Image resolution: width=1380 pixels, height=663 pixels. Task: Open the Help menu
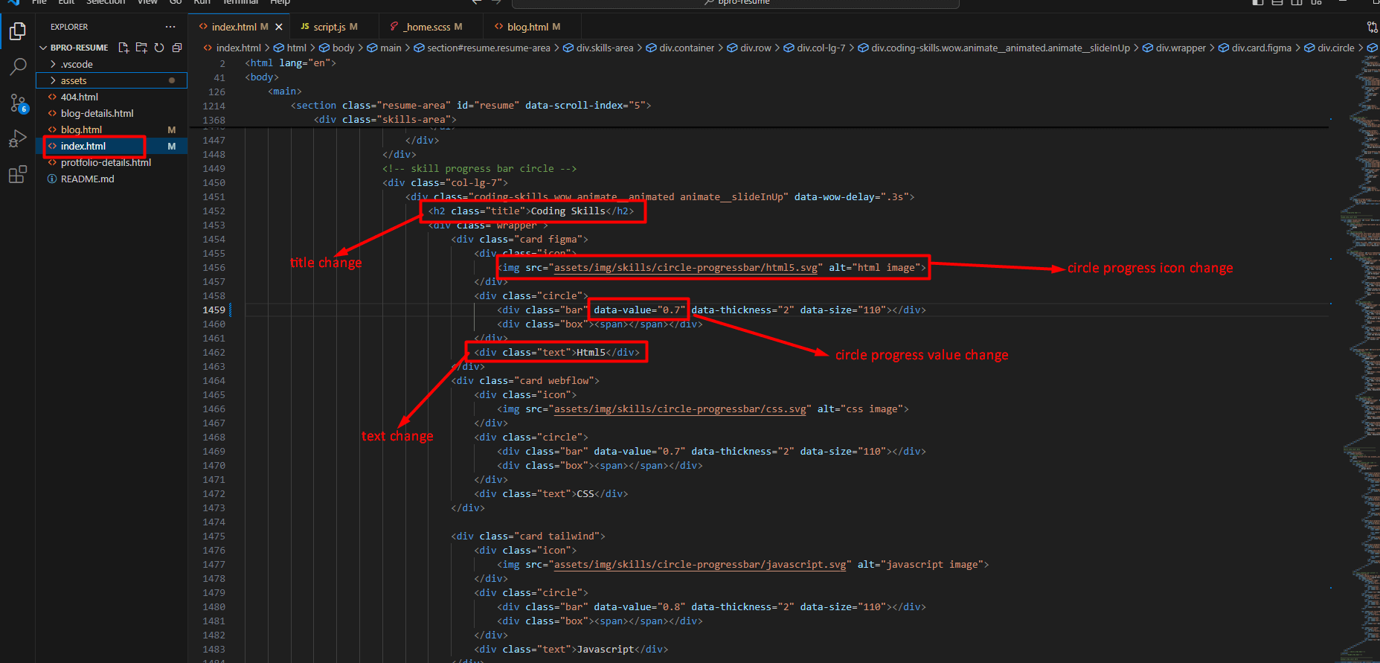click(280, 2)
